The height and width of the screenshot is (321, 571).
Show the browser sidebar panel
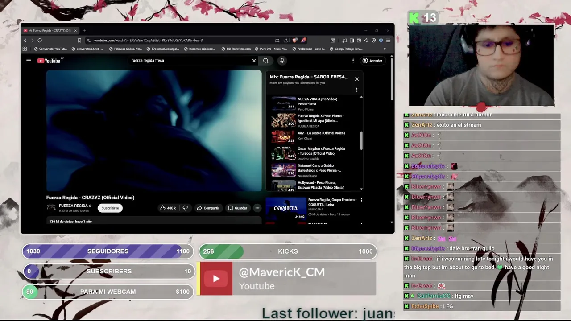(x=352, y=40)
